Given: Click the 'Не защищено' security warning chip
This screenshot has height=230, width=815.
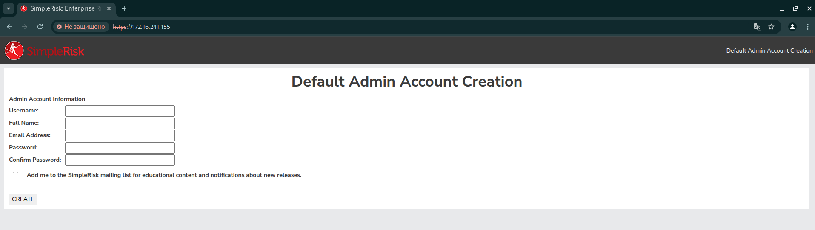Looking at the screenshot, I should [81, 27].
